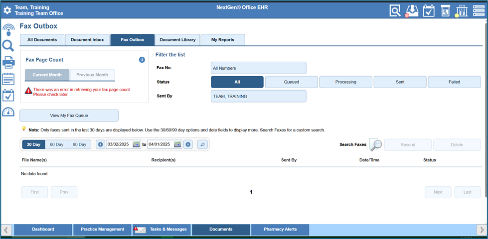Click the envelope alert icon on Tasks tab

coord(140,230)
